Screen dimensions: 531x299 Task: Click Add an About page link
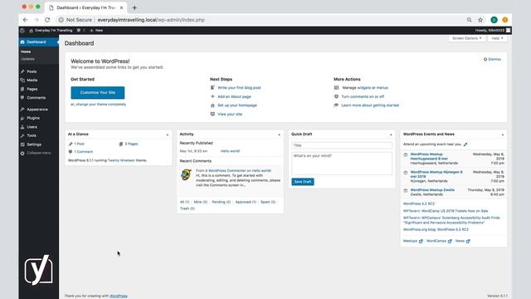coord(234,96)
